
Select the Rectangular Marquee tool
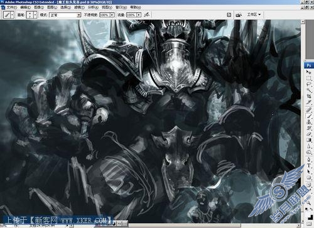pyautogui.click(x=309, y=79)
